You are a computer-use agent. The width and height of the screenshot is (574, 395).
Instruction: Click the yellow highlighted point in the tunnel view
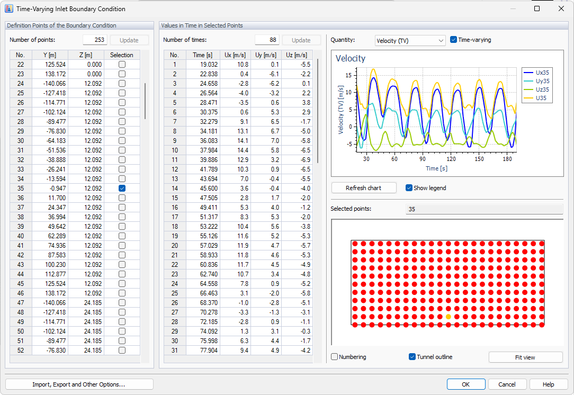tap(448, 316)
